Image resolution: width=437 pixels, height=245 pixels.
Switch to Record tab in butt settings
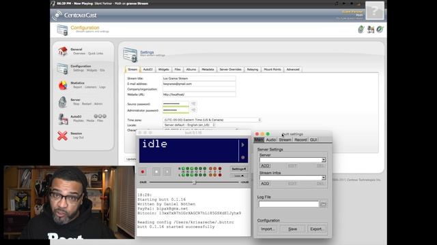click(300, 140)
